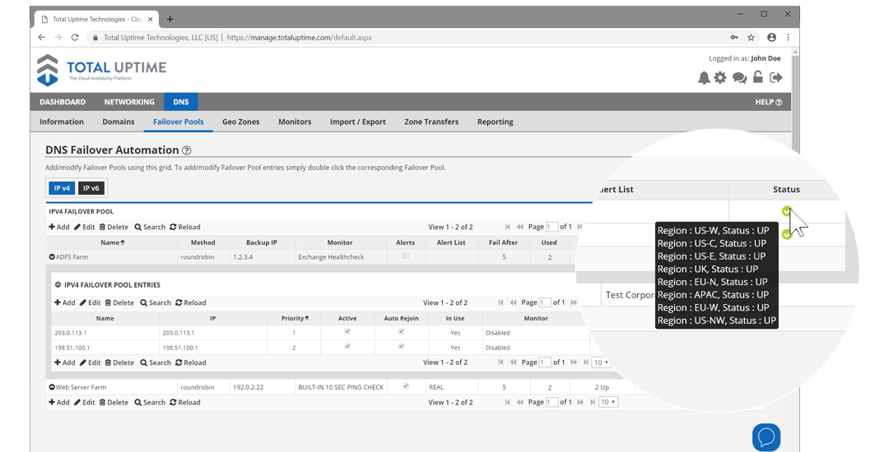Switch to the IP v6 pool view
The image size is (889, 452).
point(91,188)
